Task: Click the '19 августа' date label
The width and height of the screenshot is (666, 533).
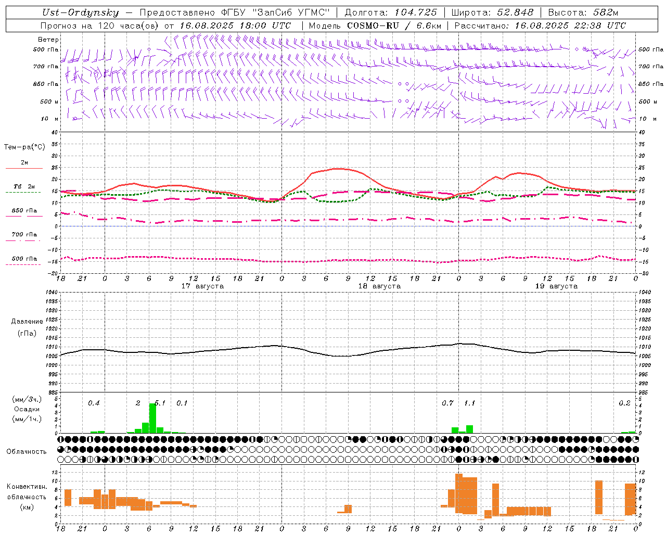Action: click(x=556, y=286)
